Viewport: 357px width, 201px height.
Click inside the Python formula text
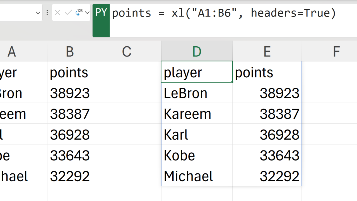point(223,13)
